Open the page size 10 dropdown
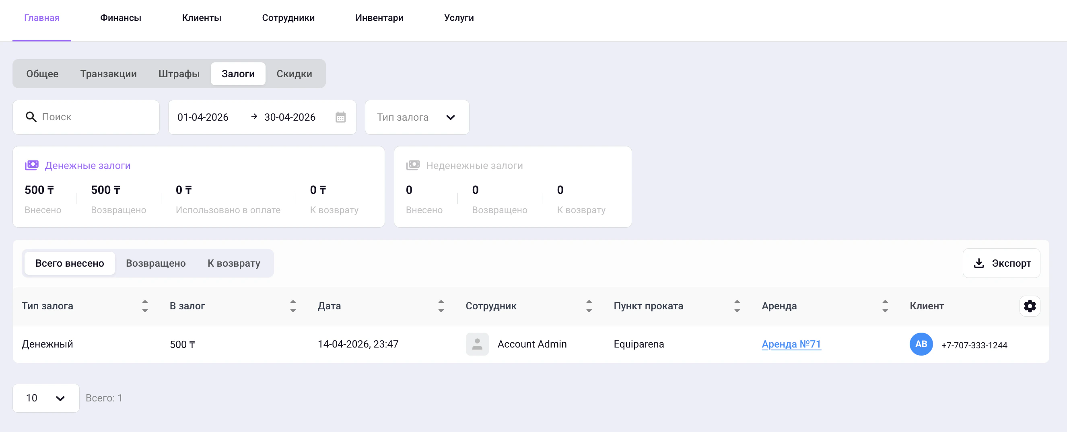This screenshot has height=432, width=1067. [46, 398]
